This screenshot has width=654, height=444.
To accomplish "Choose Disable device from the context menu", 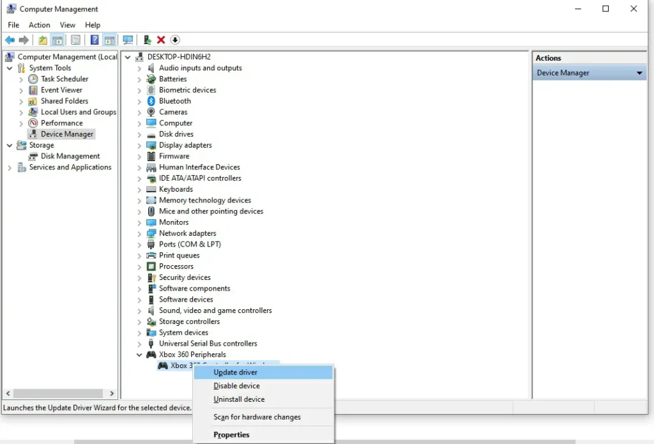I will 236,385.
